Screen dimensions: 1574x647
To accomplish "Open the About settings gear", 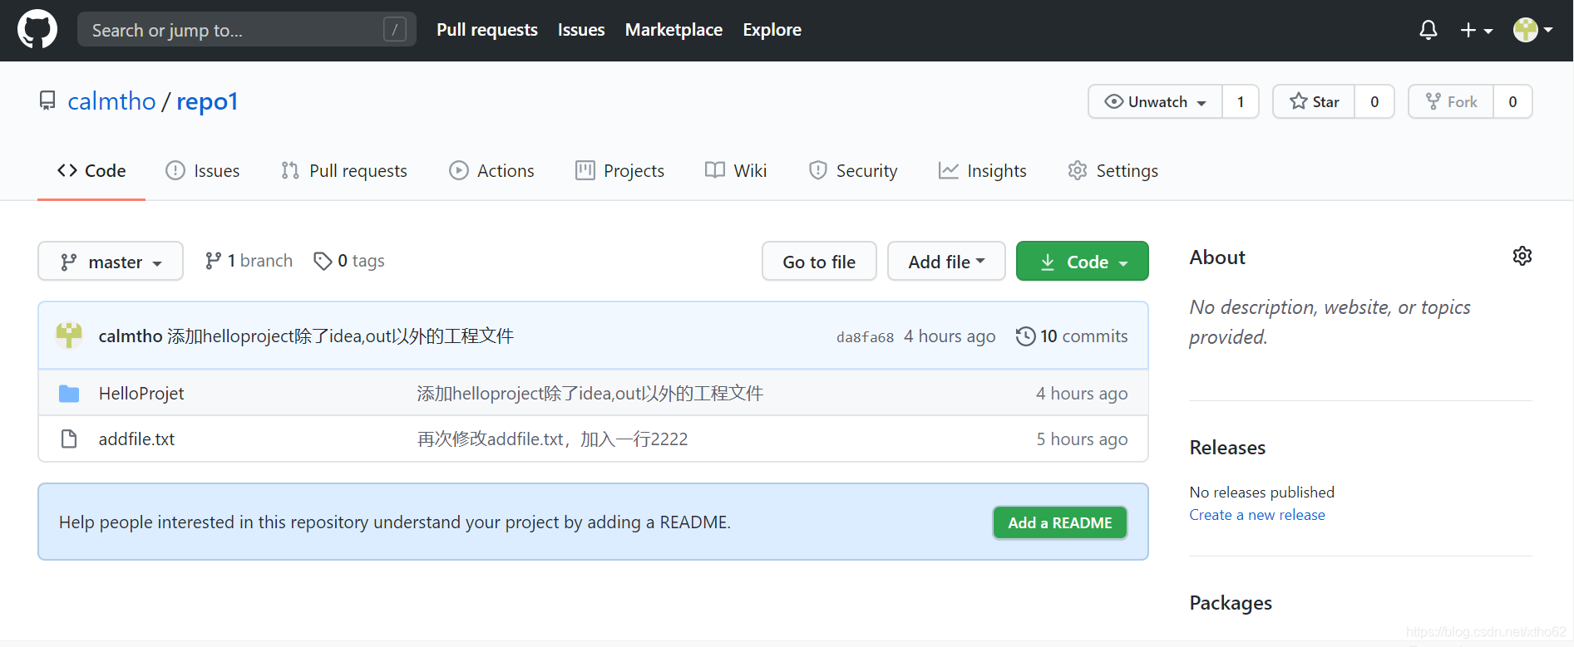I will (1522, 257).
